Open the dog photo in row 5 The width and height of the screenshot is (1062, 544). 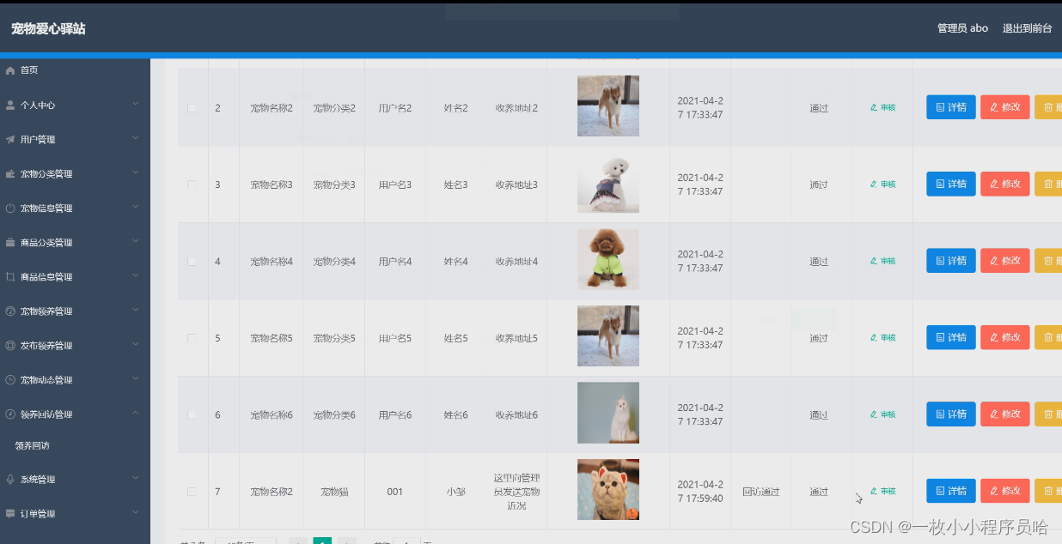[x=608, y=336]
